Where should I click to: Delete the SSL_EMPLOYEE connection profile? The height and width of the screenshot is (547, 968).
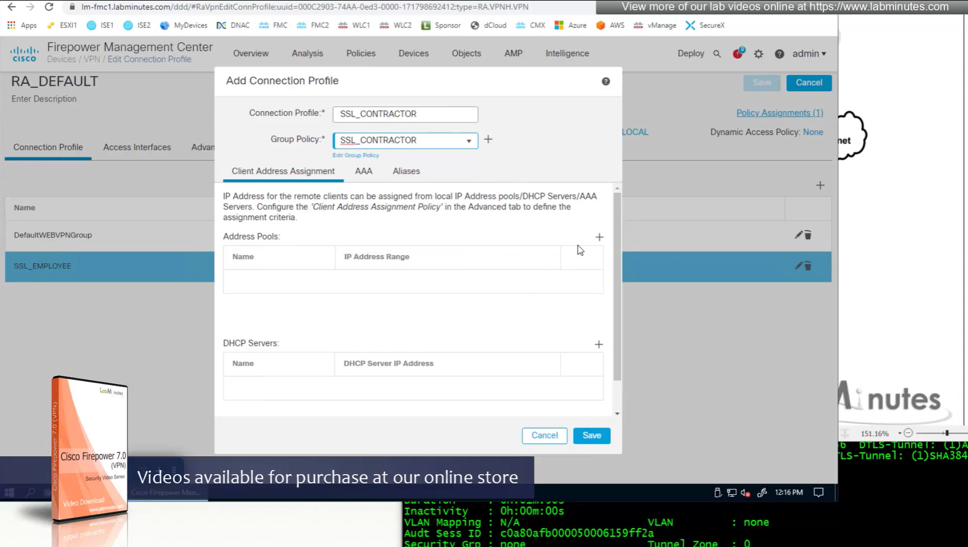[808, 266]
